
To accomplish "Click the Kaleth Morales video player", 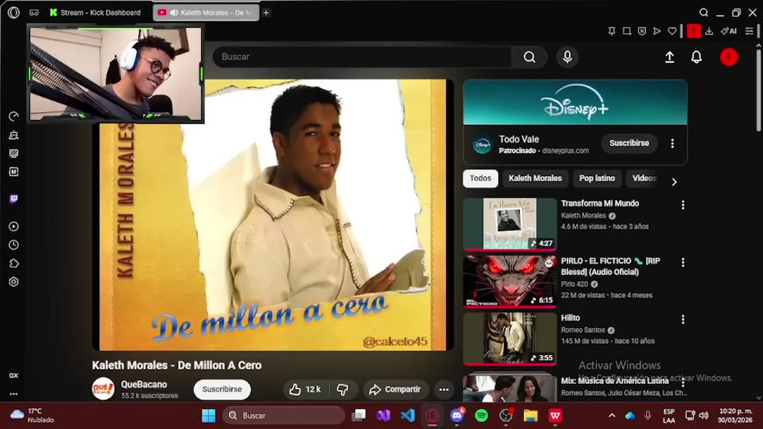I will [x=272, y=215].
